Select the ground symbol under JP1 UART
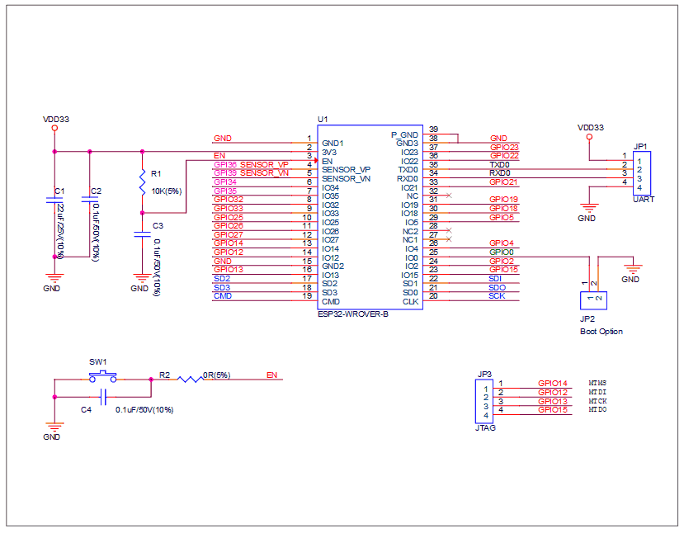This screenshot has width=684, height=533. [589, 208]
